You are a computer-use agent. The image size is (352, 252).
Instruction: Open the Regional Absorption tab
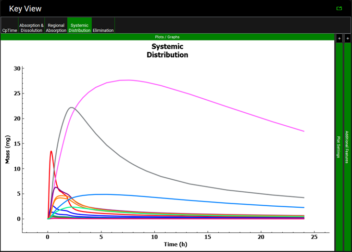coord(56,27)
